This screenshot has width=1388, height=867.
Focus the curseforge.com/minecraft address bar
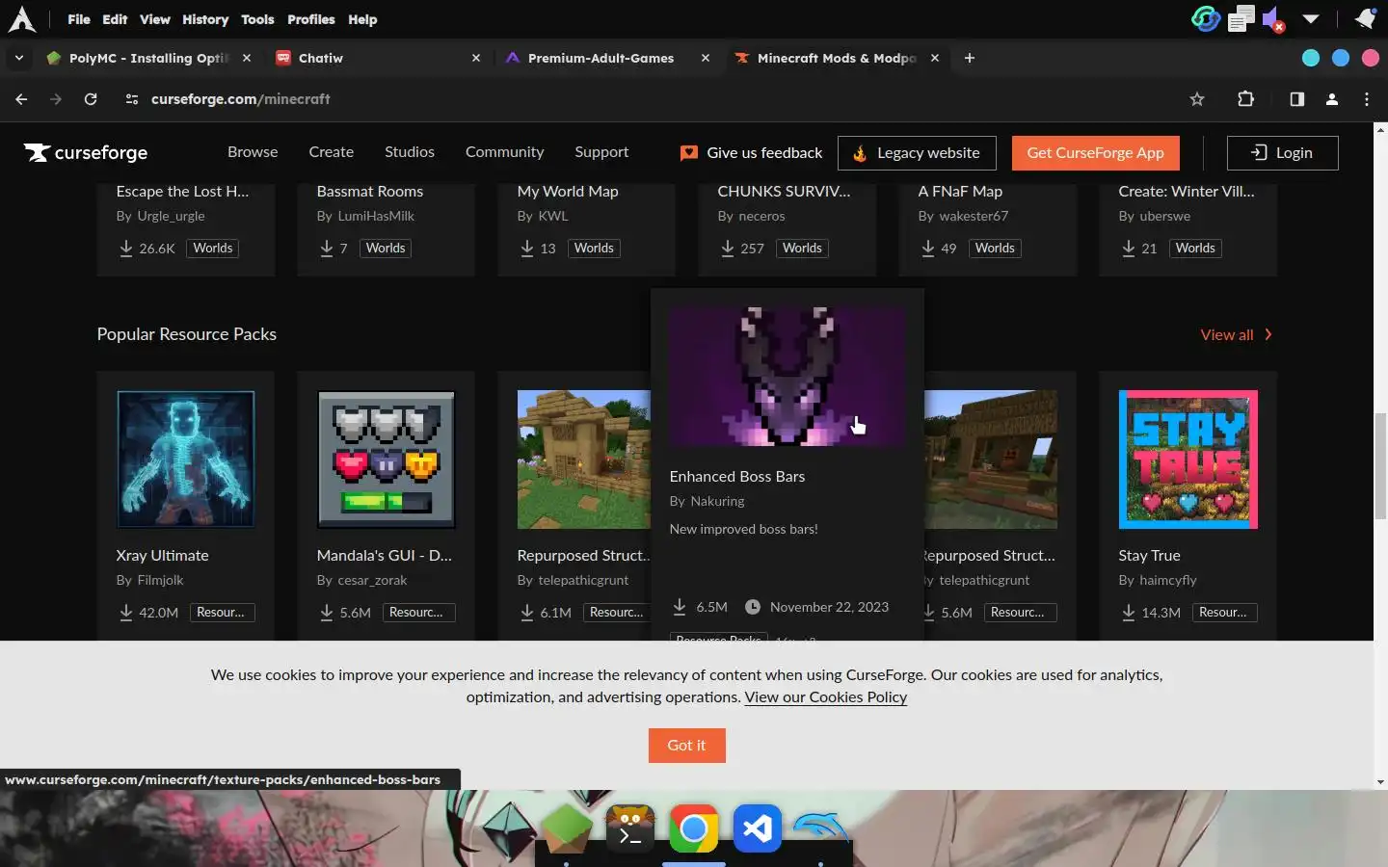coord(655,98)
